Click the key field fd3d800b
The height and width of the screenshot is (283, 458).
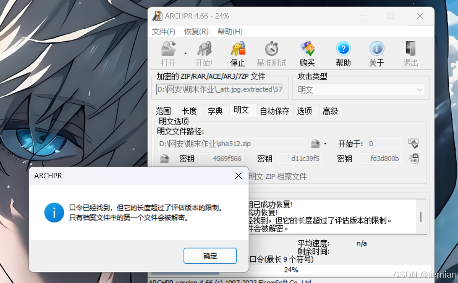[x=379, y=159]
